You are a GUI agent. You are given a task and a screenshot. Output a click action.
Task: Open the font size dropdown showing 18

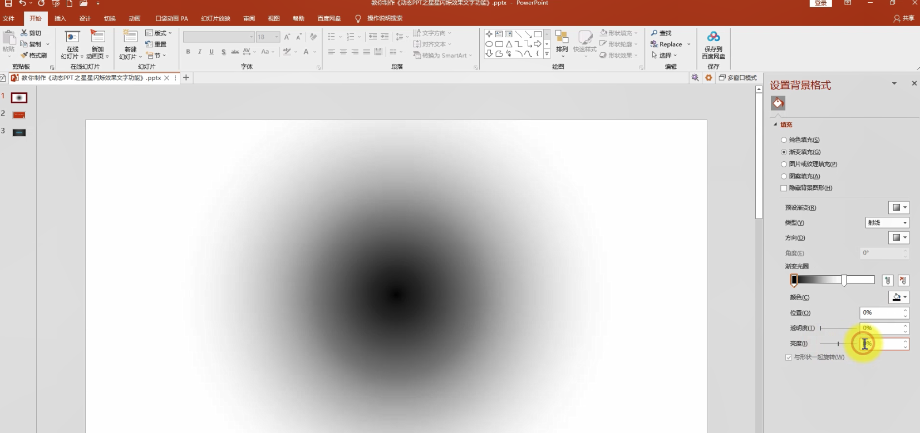[277, 37]
